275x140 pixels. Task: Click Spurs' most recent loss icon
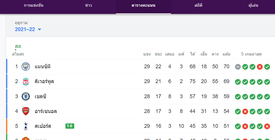pyautogui.click(x=267, y=126)
